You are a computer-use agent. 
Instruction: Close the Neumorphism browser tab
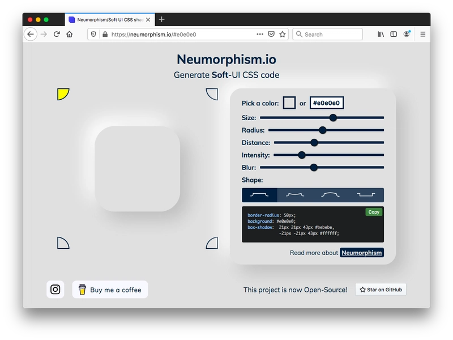(148, 20)
